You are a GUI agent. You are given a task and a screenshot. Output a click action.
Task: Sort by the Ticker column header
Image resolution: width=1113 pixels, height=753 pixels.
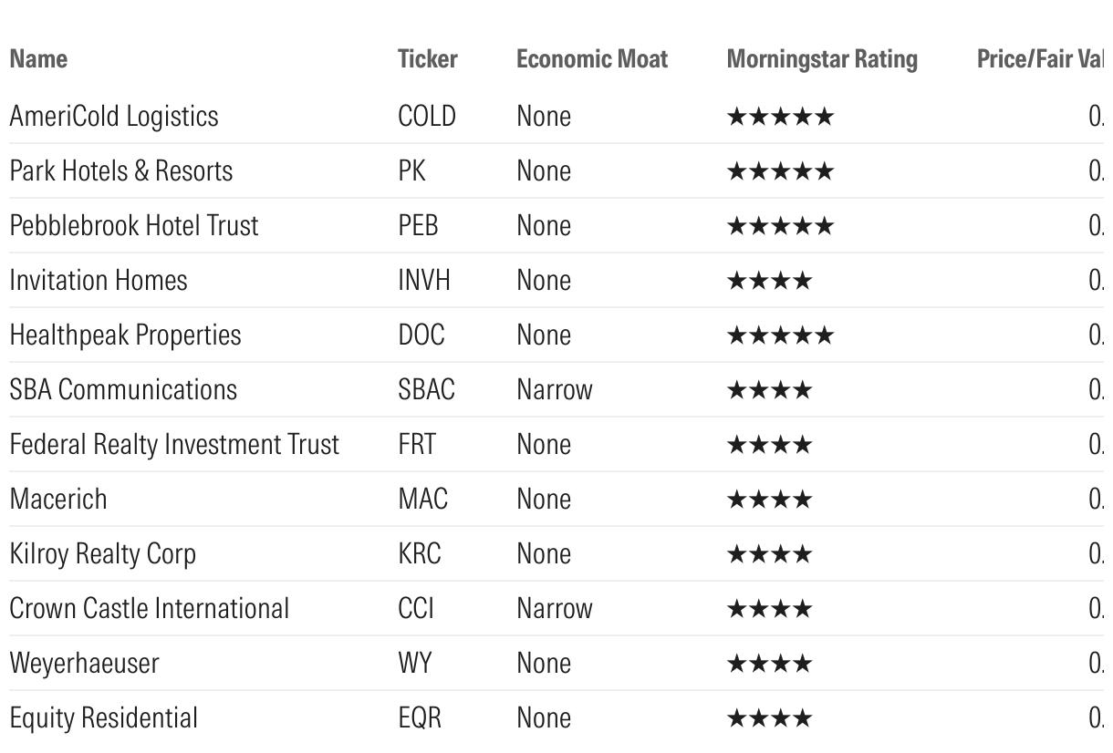click(x=427, y=59)
